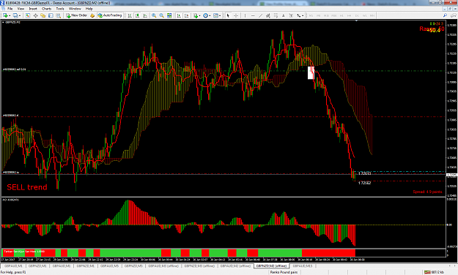This screenshot has width=458, height=275.
Task: Open the Periods clock icon
Action: [x=205, y=15]
